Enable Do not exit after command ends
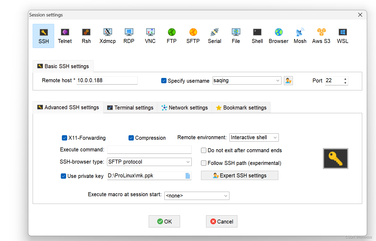This screenshot has height=241, width=376. [203, 150]
